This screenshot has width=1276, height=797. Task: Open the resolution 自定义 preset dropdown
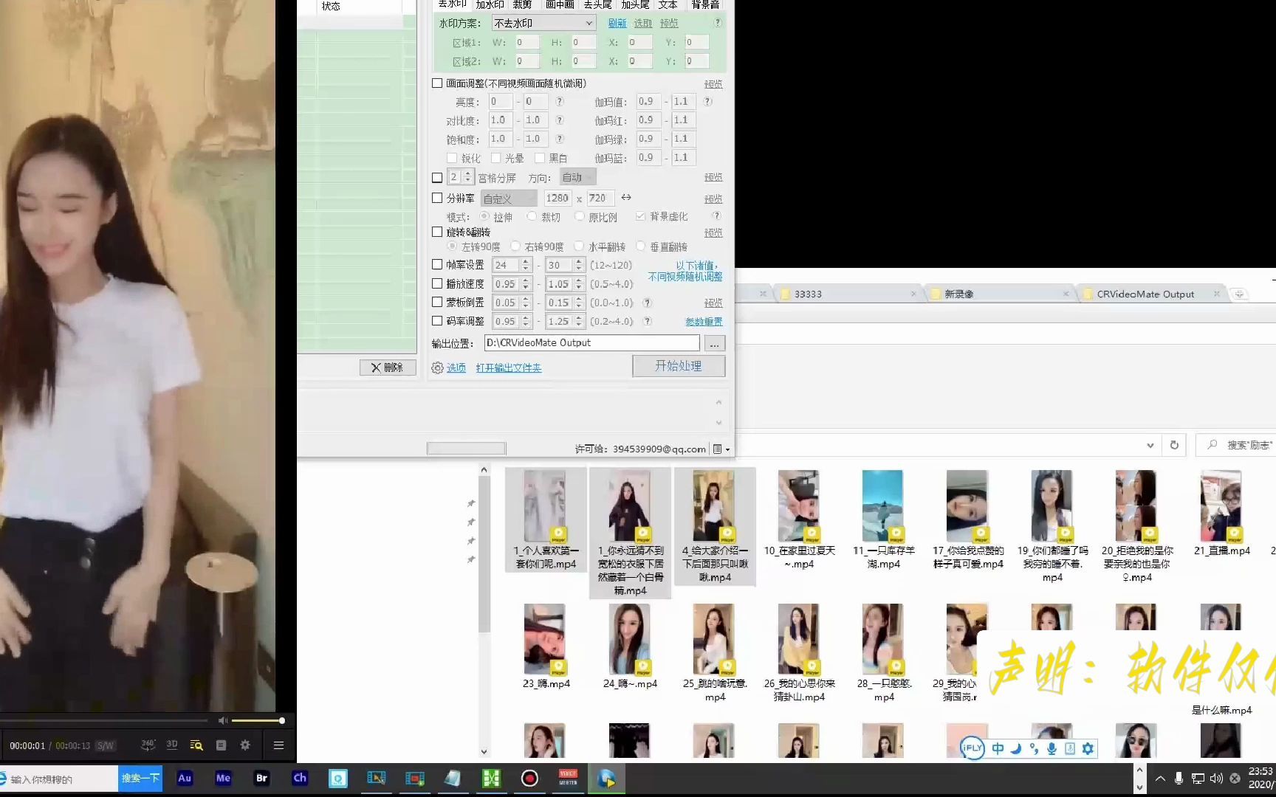(509, 199)
